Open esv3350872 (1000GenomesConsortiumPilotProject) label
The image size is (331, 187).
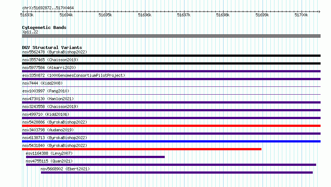pyautogui.click(x=74, y=75)
